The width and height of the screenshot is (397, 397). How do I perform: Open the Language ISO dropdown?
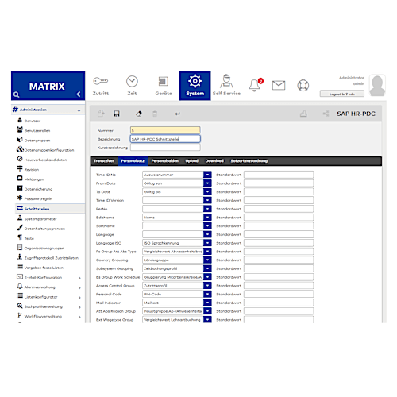coord(207,243)
